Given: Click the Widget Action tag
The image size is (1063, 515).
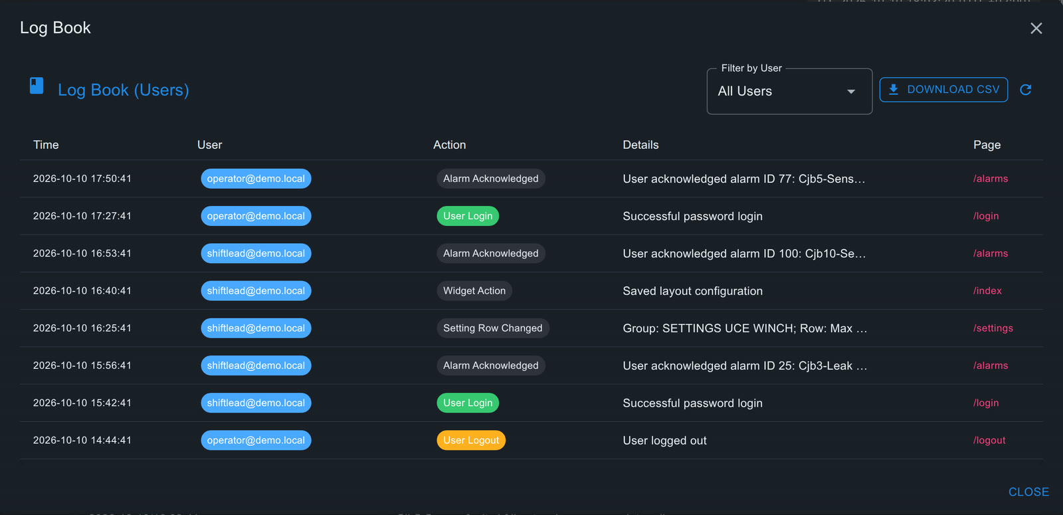Looking at the screenshot, I should click(474, 290).
